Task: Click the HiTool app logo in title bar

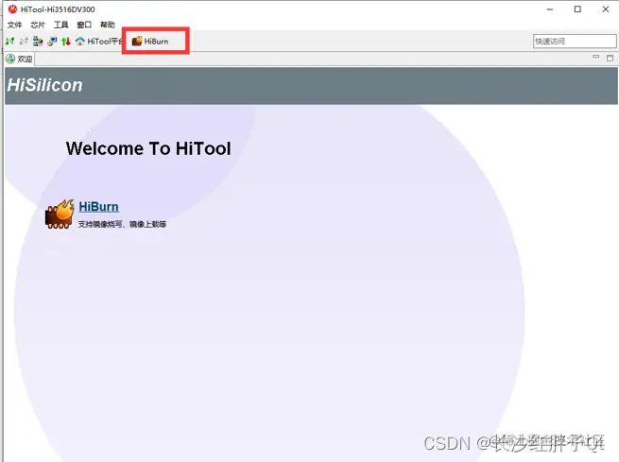Action: (x=13, y=9)
